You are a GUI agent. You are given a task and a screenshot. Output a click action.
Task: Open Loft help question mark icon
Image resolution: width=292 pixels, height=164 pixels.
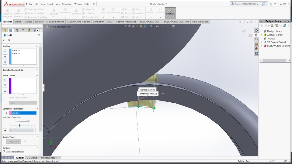39,35
